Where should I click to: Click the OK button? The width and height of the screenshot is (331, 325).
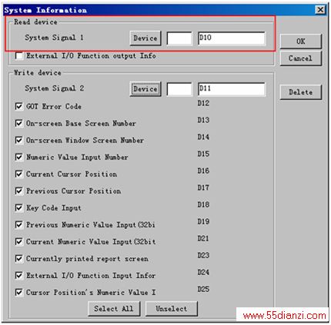(300, 41)
